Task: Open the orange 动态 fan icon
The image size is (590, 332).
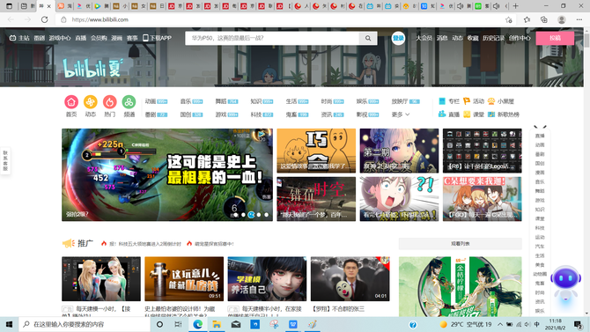Action: (x=91, y=102)
